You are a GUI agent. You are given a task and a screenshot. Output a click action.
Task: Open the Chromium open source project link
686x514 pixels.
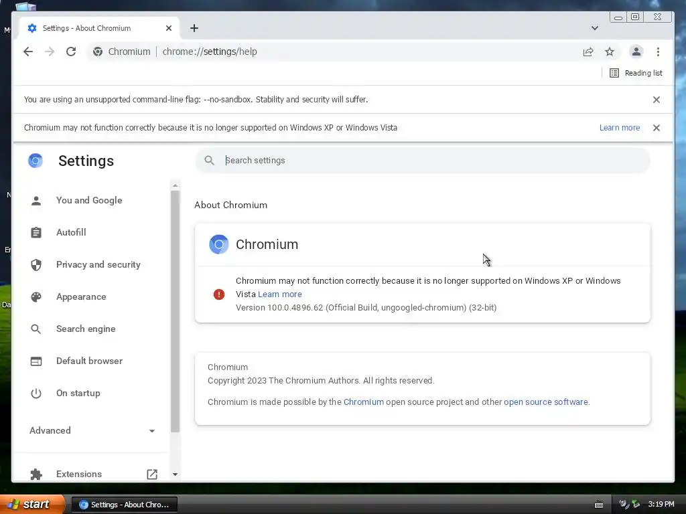(x=364, y=402)
